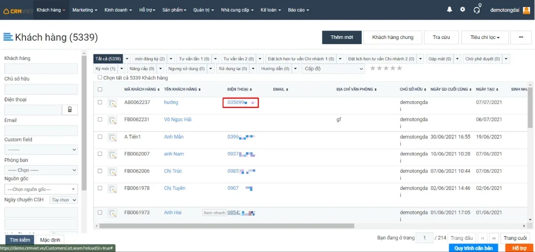
Task: Click the headset support icon
Action: pyautogui.click(x=477, y=9)
